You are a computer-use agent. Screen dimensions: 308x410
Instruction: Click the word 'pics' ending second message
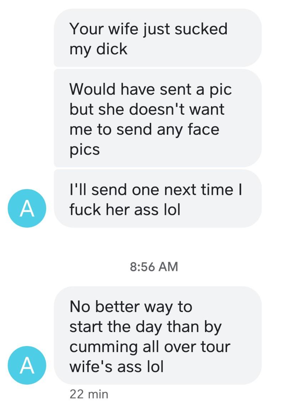(x=84, y=150)
